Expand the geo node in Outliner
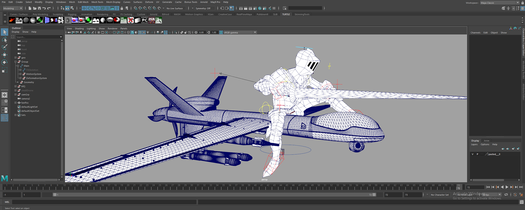The width and height of the screenshot is (525, 210). [16, 58]
